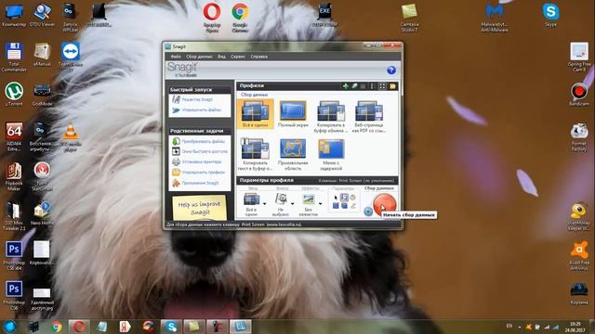This screenshot has width=595, height=334.
Task: Click the red capture button
Action: (384, 204)
